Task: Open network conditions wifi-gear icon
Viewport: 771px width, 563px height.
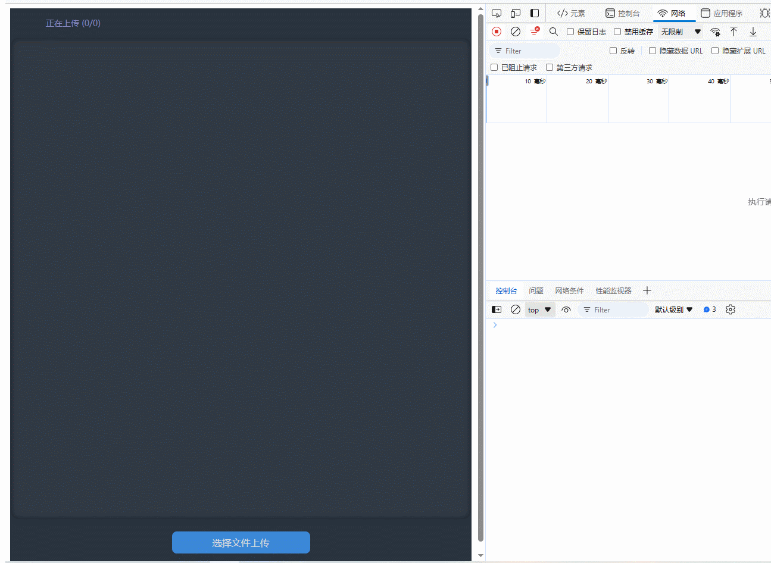Action: (x=715, y=32)
